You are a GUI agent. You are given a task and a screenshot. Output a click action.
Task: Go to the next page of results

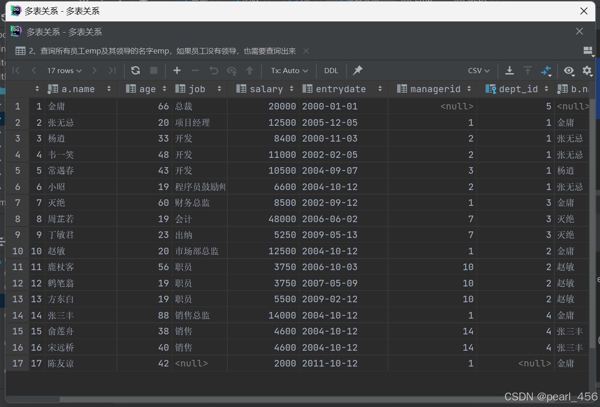click(95, 71)
